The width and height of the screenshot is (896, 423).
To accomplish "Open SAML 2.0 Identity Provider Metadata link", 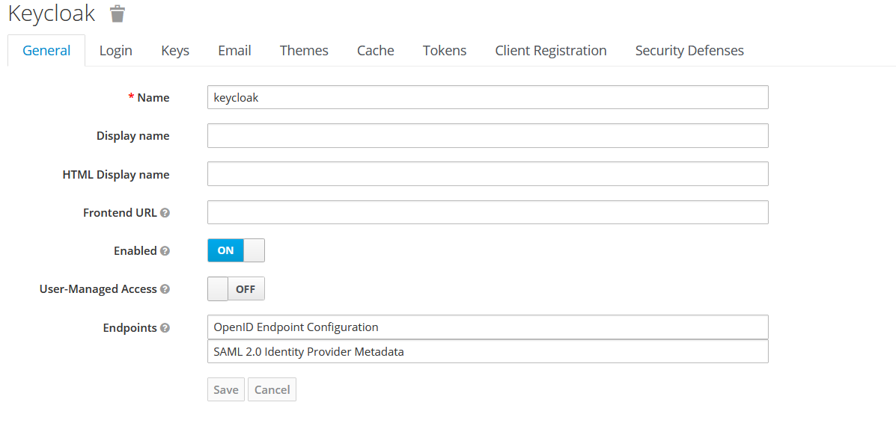I will pos(487,352).
